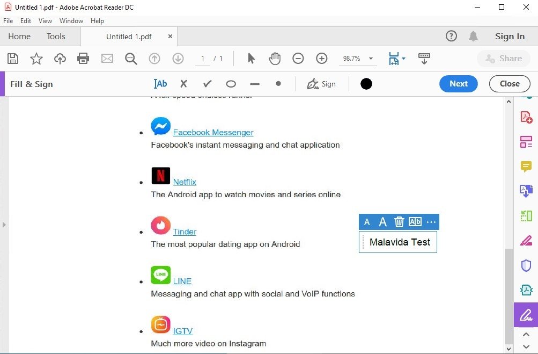Open Create PDF tool in sidebar

[526, 117]
